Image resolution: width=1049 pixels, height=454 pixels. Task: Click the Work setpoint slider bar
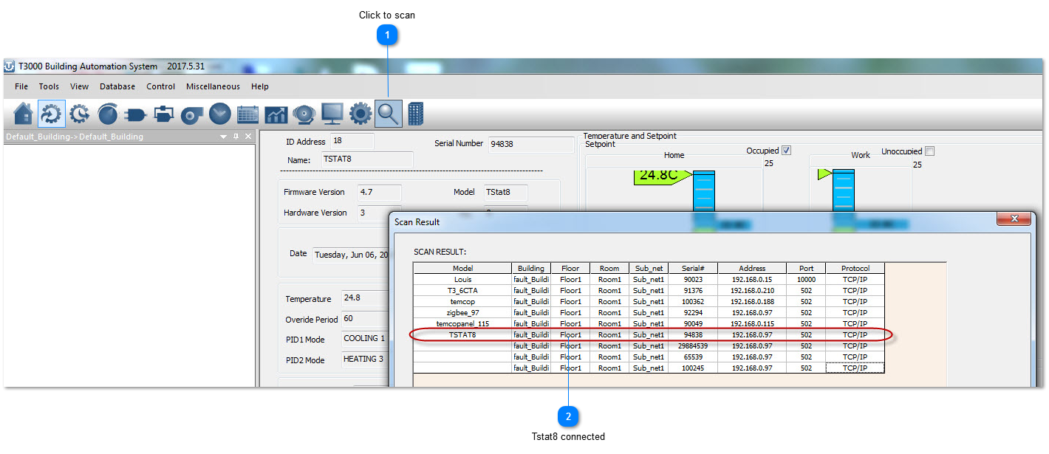coord(844,192)
